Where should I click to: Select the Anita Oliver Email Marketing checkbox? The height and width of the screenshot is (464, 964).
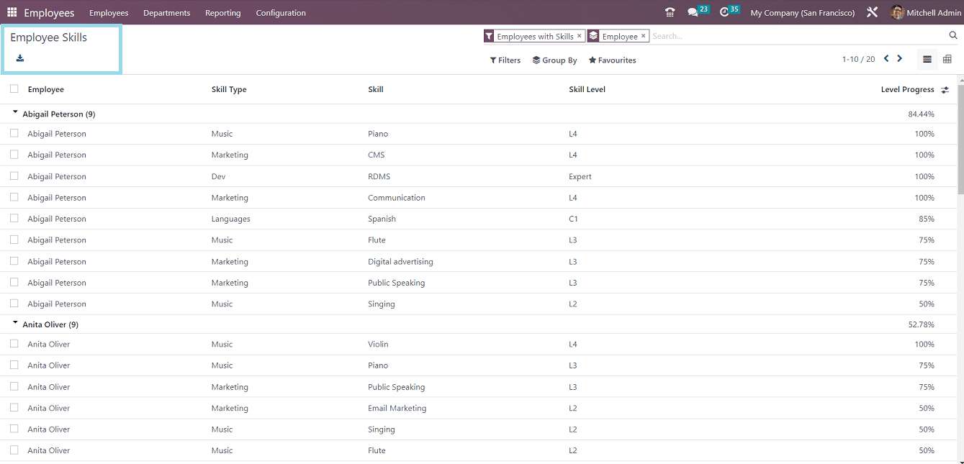pyautogui.click(x=14, y=407)
